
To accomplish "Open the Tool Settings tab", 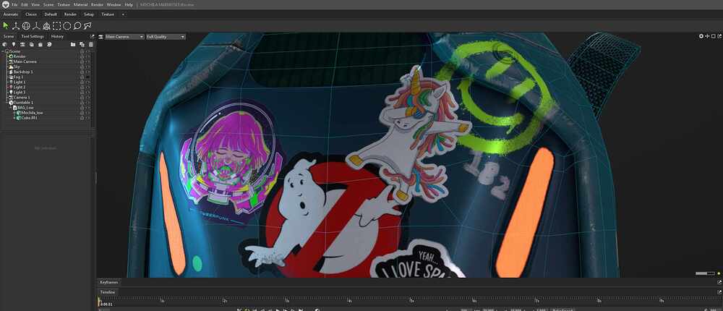I will click(x=33, y=36).
